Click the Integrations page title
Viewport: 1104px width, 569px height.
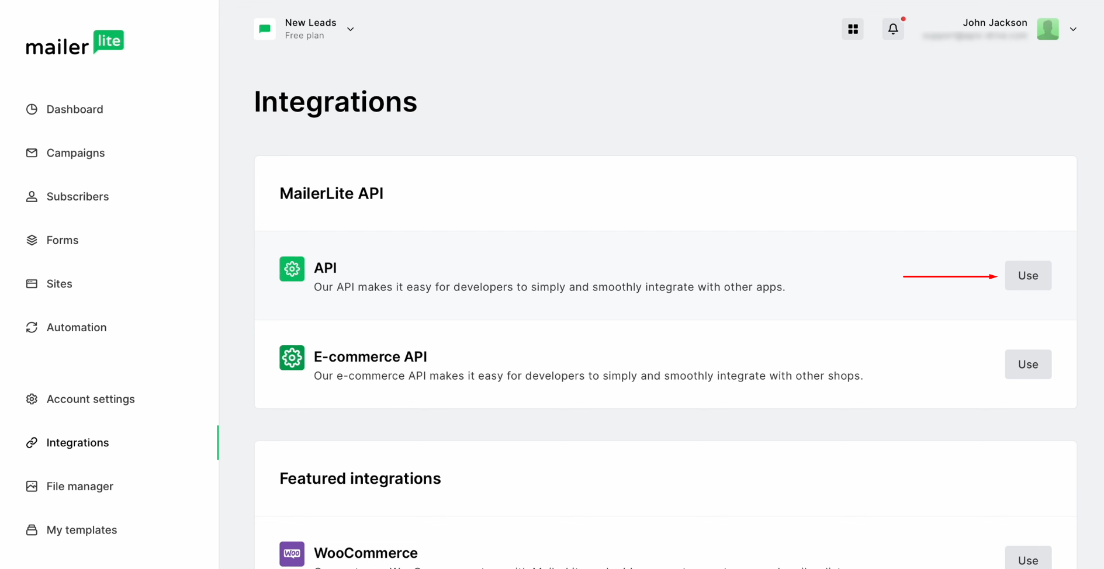[335, 102]
